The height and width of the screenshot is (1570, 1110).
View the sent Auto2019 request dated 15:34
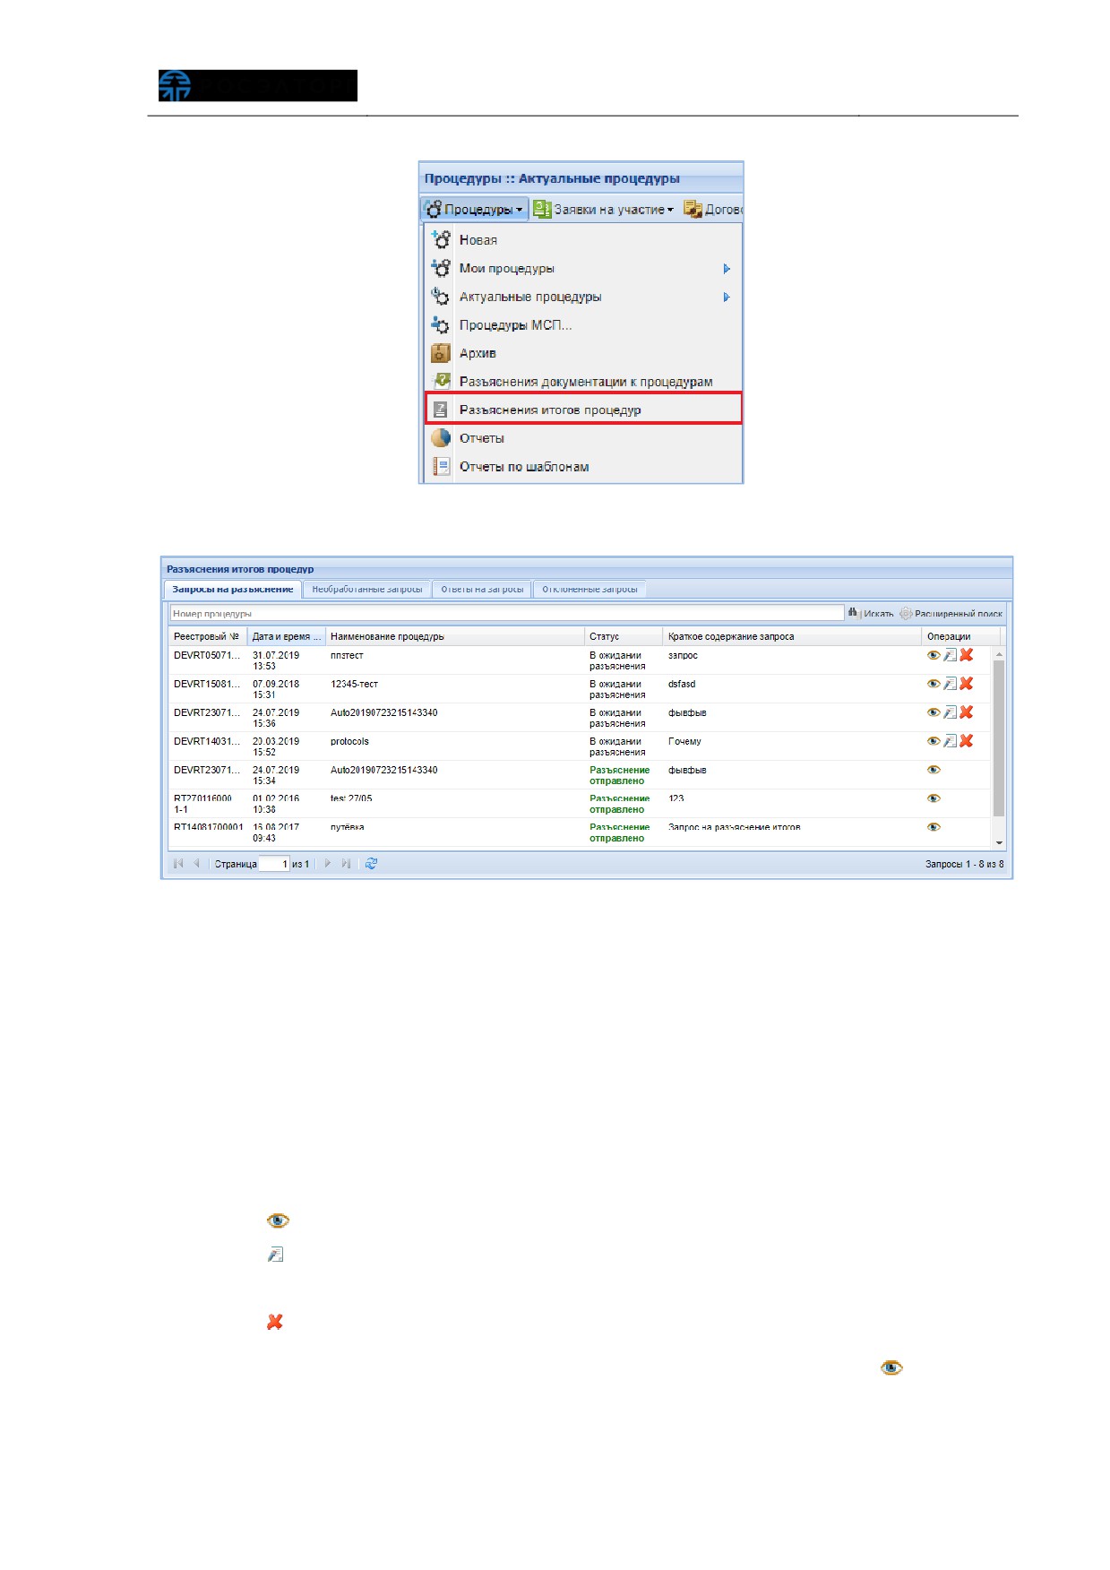click(x=934, y=770)
